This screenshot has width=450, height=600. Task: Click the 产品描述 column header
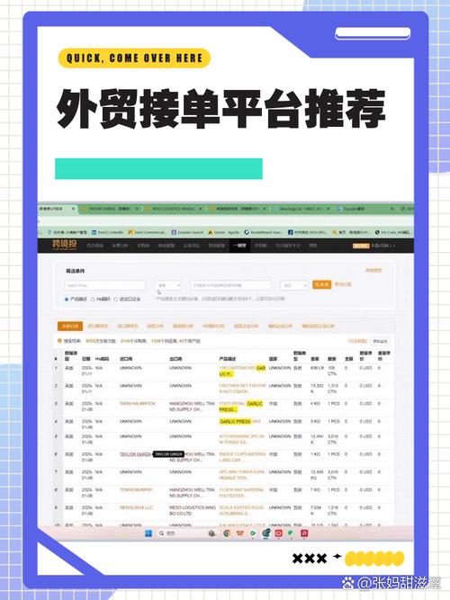click(228, 359)
